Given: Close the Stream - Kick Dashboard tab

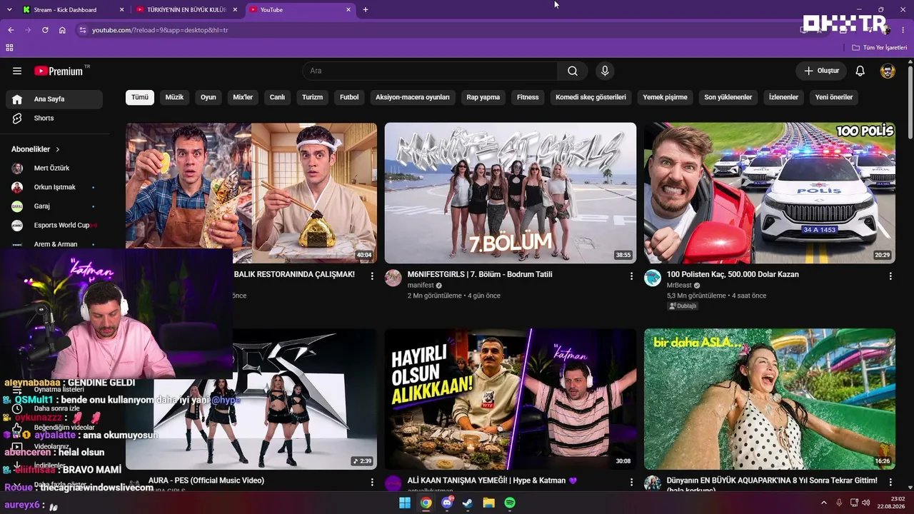Looking at the screenshot, I should tap(121, 10).
